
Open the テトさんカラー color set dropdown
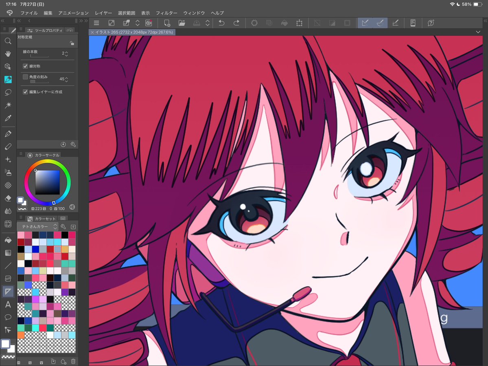click(x=37, y=226)
